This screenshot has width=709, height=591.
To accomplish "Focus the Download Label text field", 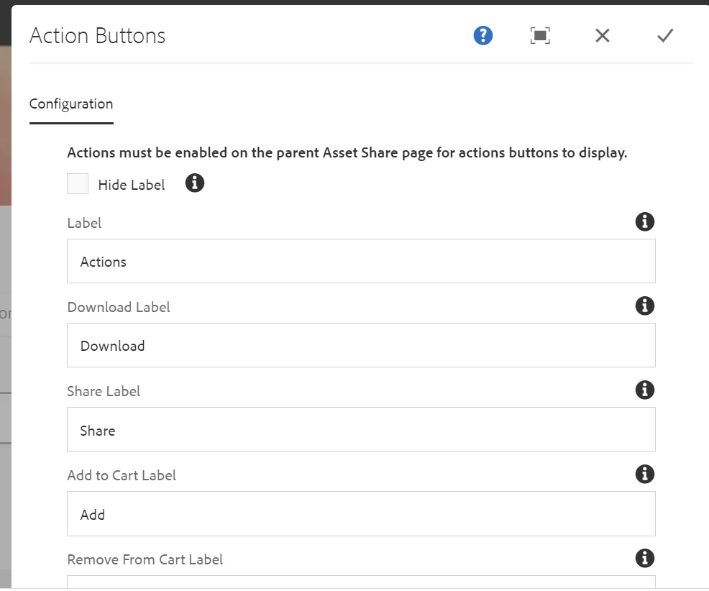I will (361, 345).
